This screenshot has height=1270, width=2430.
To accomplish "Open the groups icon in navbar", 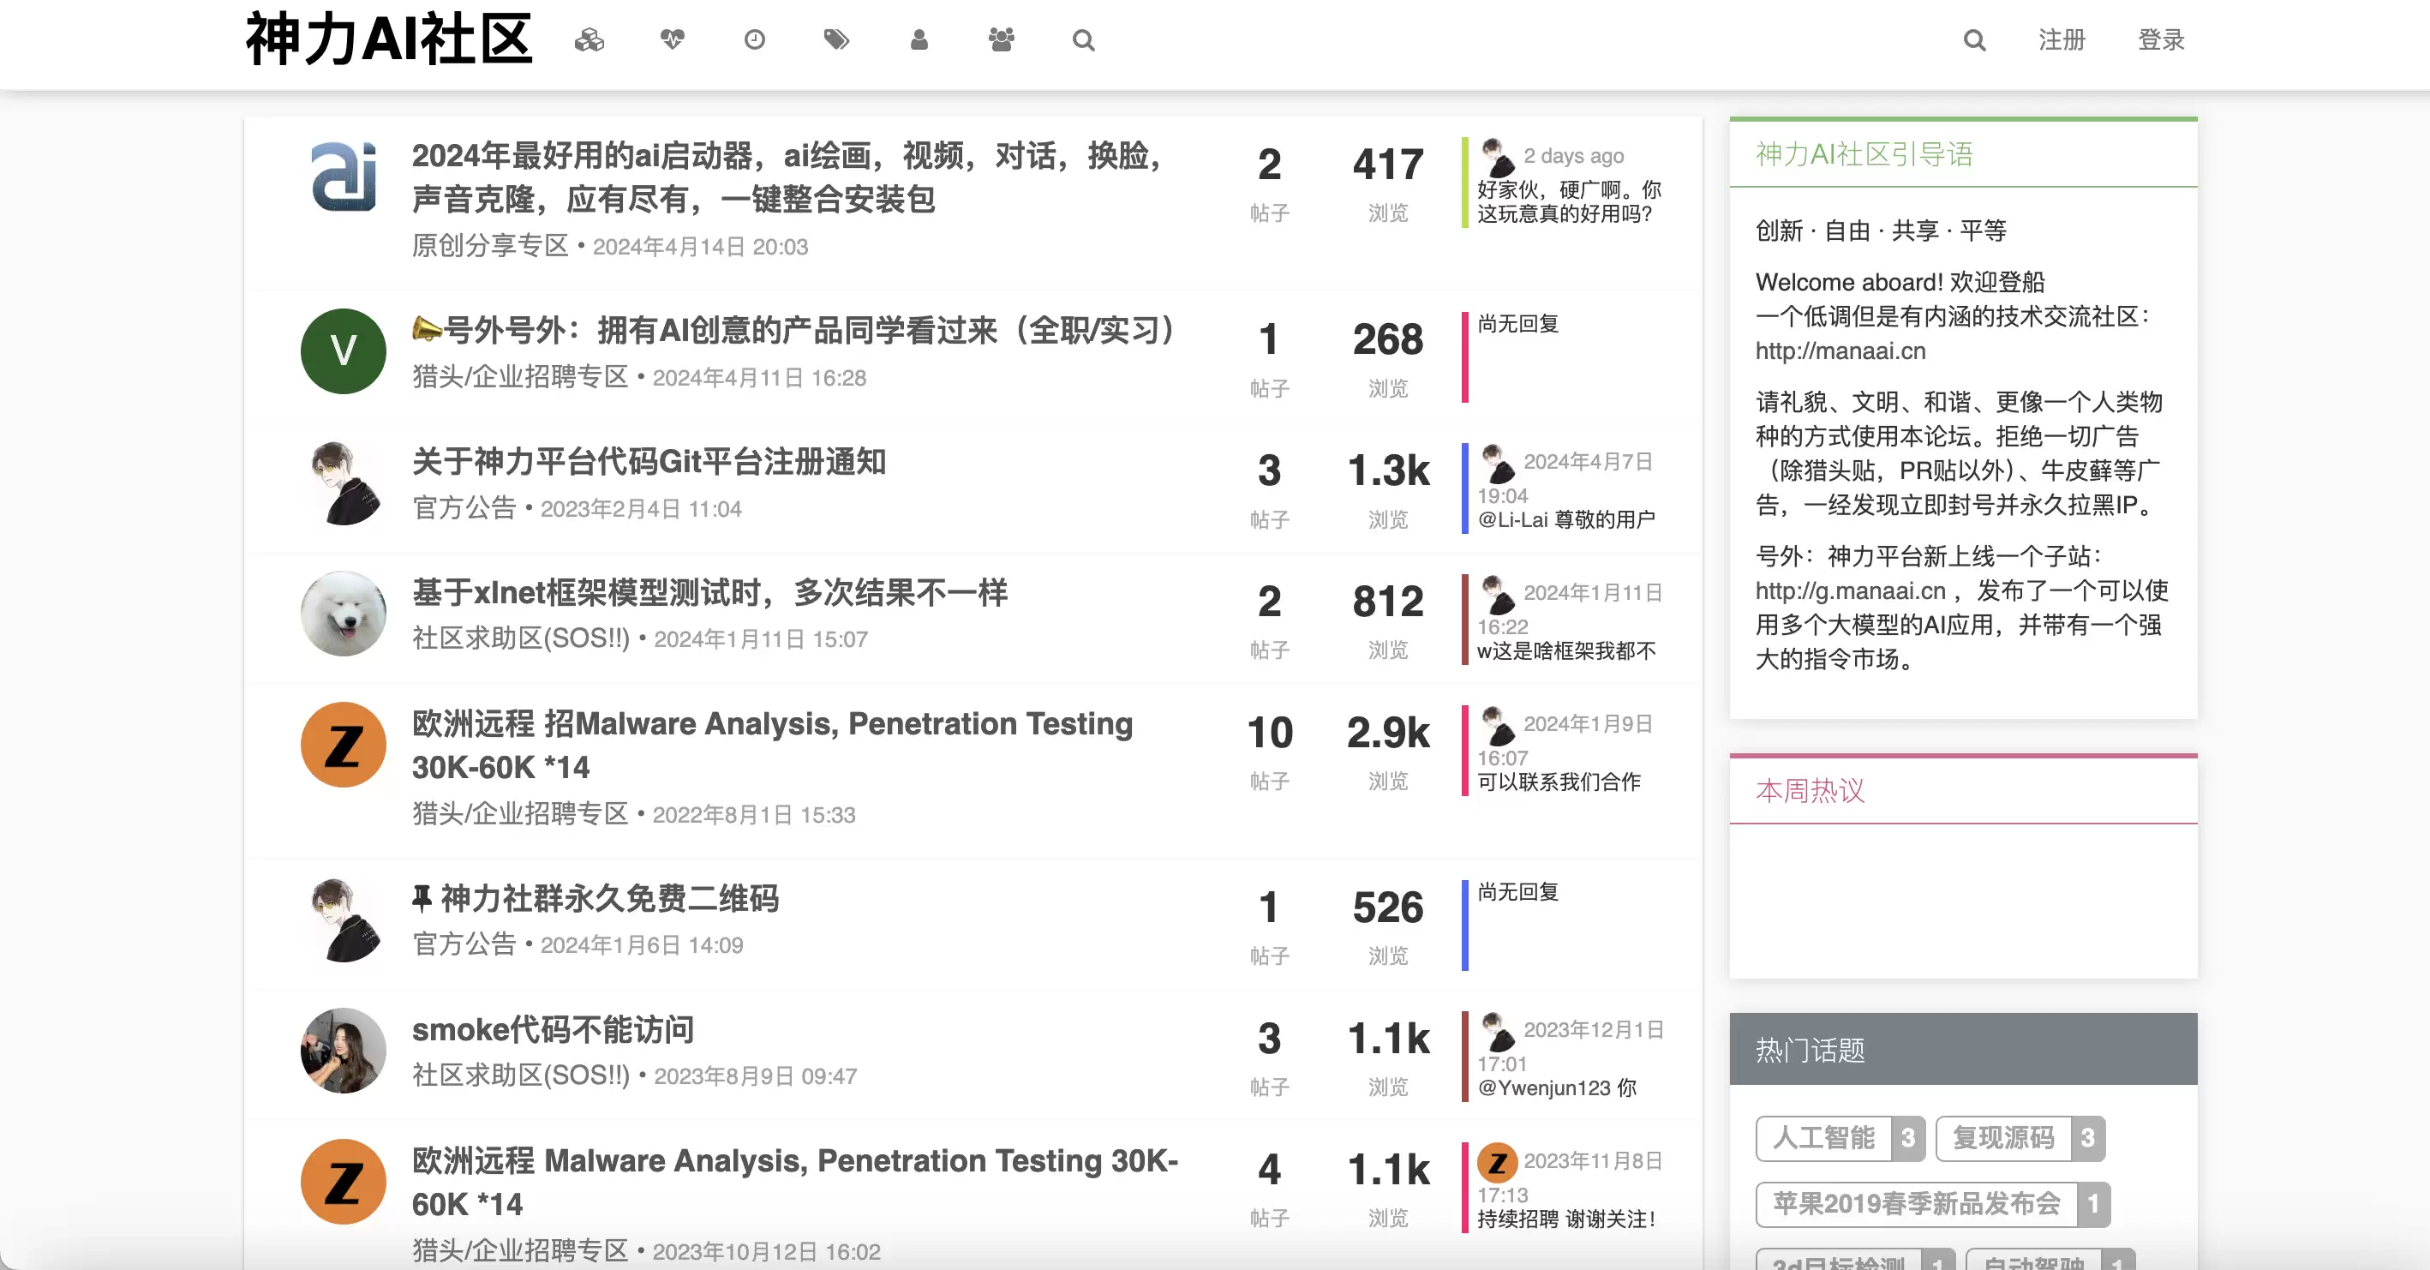I will tap(1001, 39).
